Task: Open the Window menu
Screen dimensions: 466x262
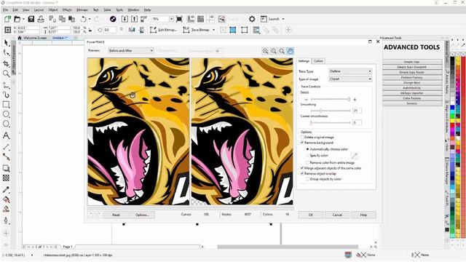Action: click(x=133, y=9)
